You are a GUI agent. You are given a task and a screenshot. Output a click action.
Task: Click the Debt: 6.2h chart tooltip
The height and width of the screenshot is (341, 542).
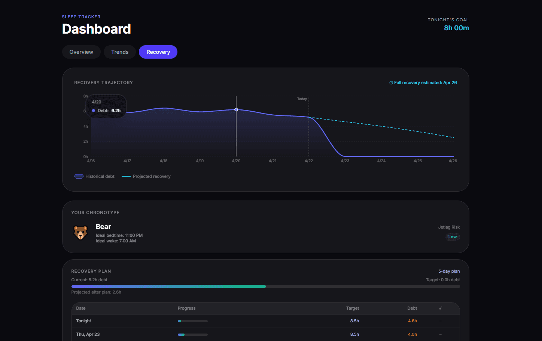click(106, 106)
